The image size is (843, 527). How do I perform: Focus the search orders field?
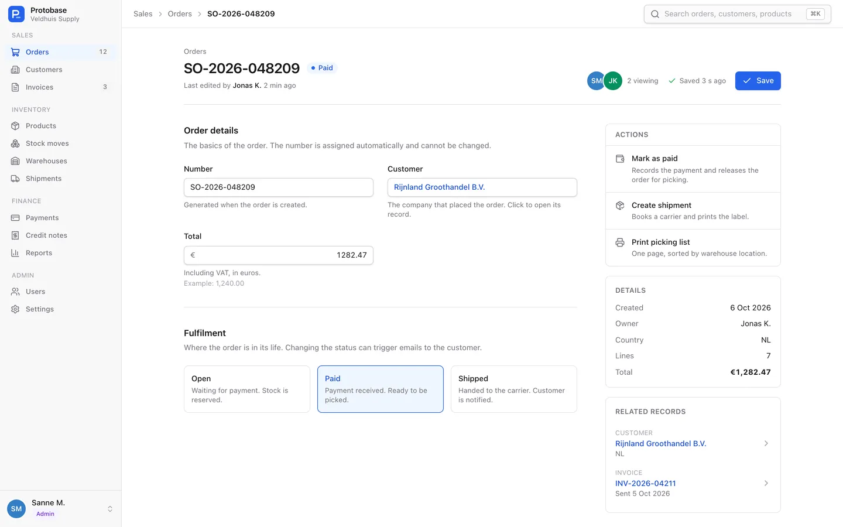[x=737, y=14]
